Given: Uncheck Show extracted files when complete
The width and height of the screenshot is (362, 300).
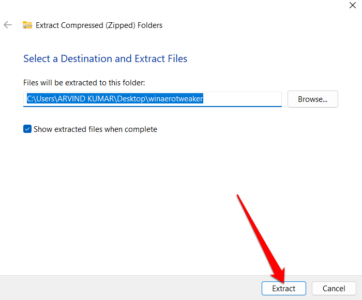Looking at the screenshot, I should (x=27, y=129).
